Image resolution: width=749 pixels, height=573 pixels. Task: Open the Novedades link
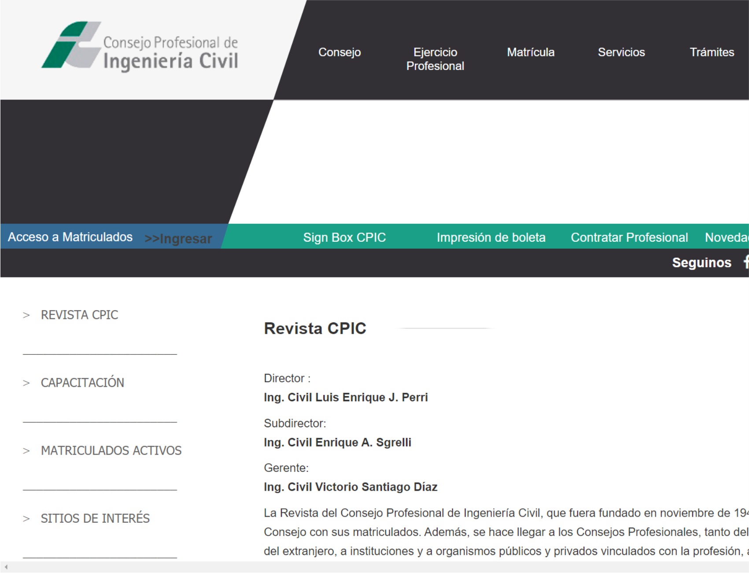coord(727,237)
